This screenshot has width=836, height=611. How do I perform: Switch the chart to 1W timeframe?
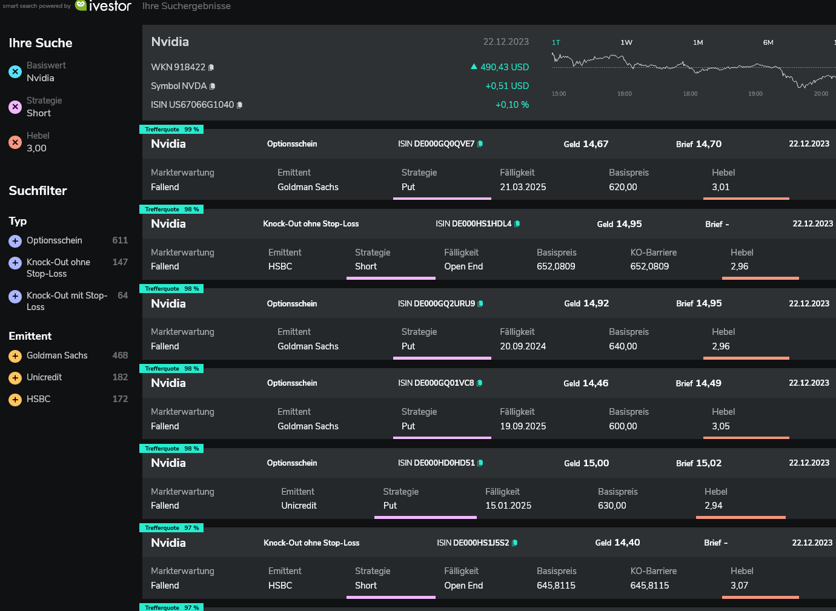pyautogui.click(x=626, y=42)
